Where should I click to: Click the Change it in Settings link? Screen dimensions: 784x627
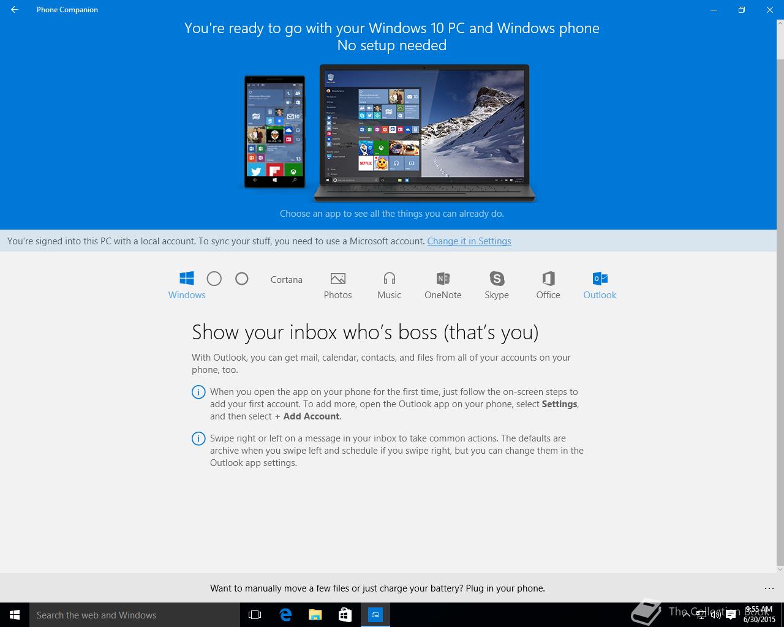pos(469,241)
